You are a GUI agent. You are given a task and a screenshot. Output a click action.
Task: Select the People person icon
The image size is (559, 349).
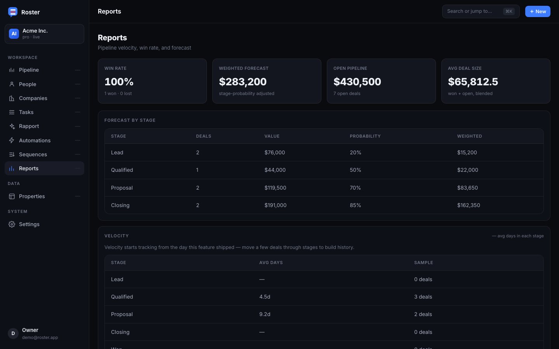coord(12,84)
